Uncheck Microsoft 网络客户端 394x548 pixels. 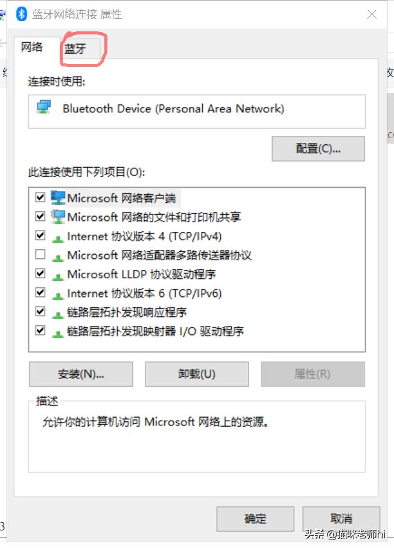click(40, 197)
